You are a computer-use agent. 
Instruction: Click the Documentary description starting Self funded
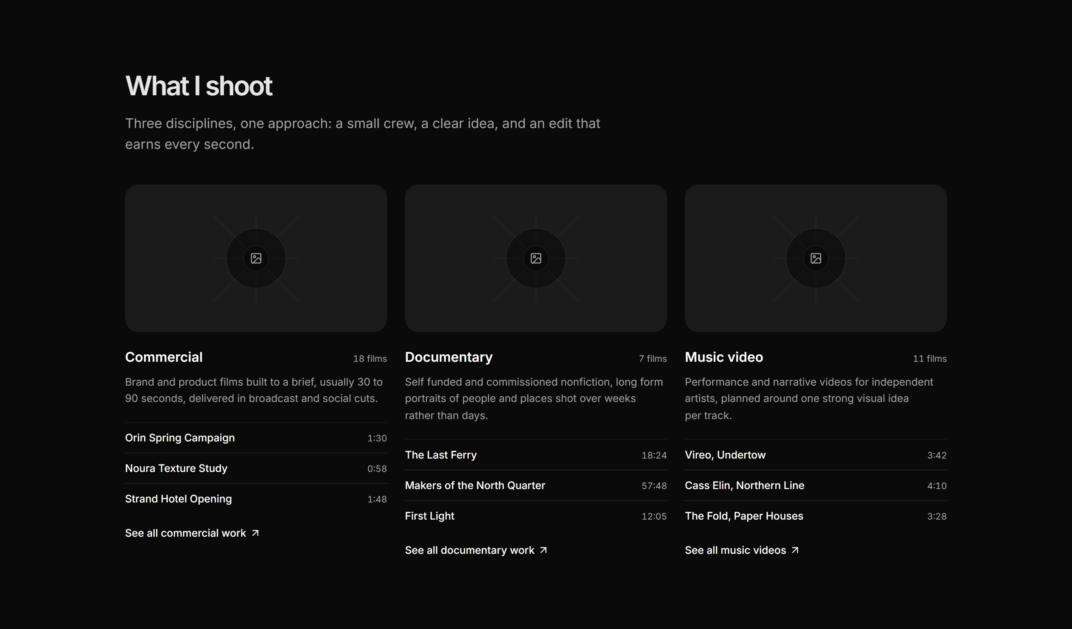534,399
